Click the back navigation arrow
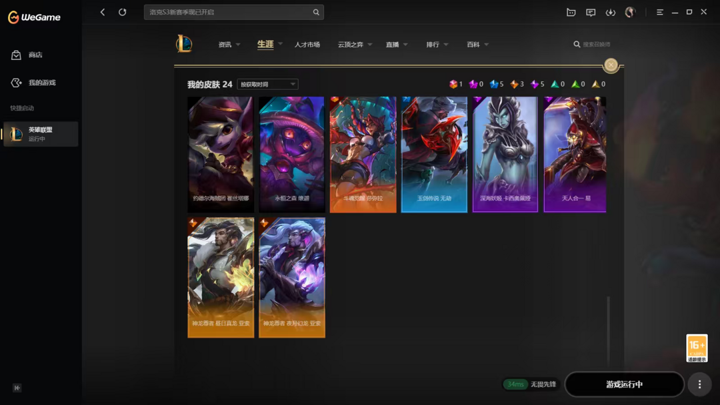 click(103, 13)
